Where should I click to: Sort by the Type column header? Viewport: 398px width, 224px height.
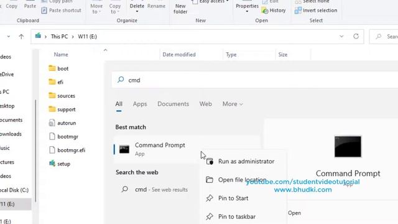click(231, 54)
